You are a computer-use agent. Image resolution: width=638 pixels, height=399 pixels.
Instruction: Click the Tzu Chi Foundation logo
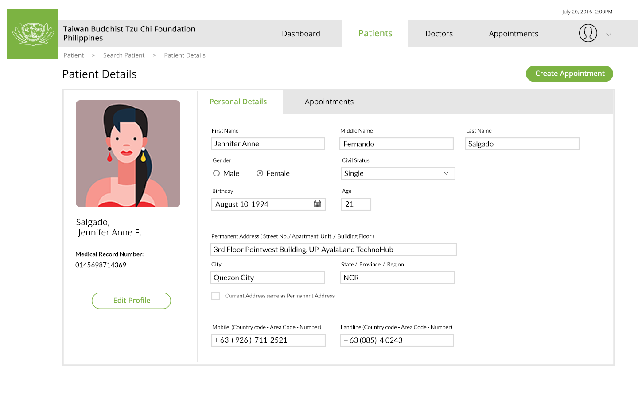tap(32, 34)
